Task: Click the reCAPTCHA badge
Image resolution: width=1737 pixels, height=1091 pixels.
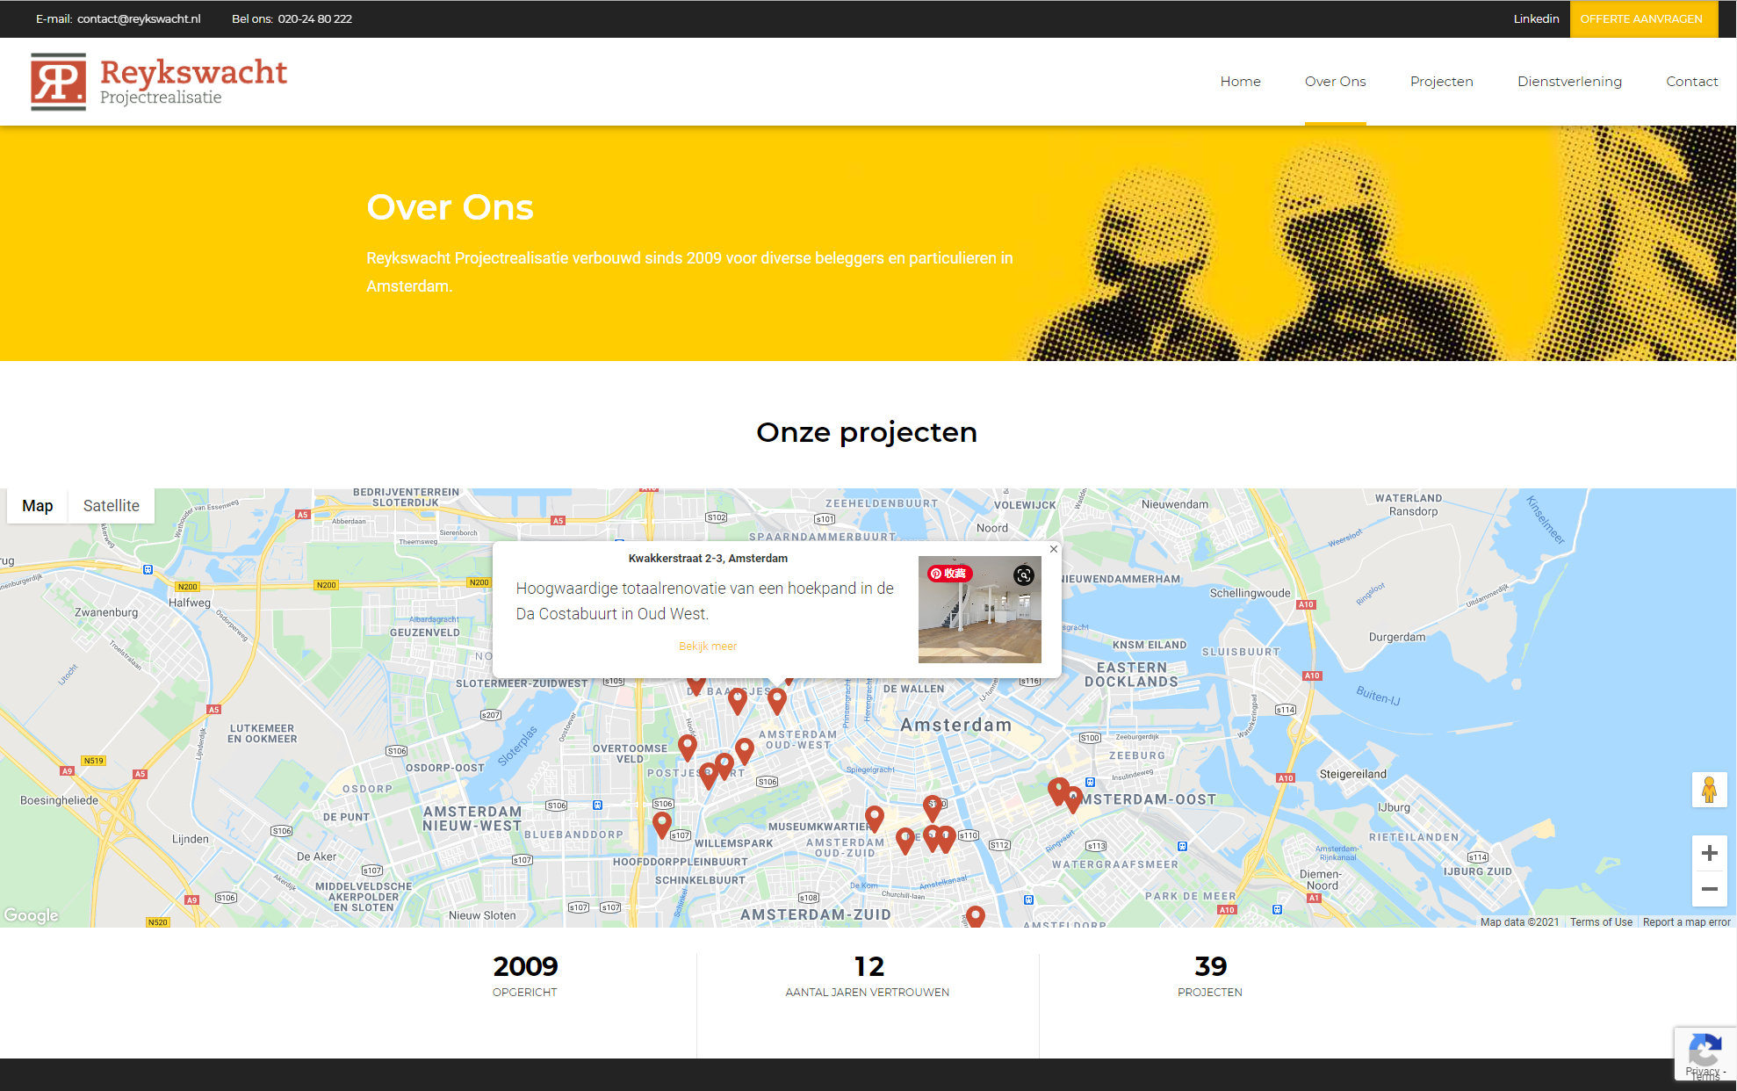Action: coord(1705,1053)
